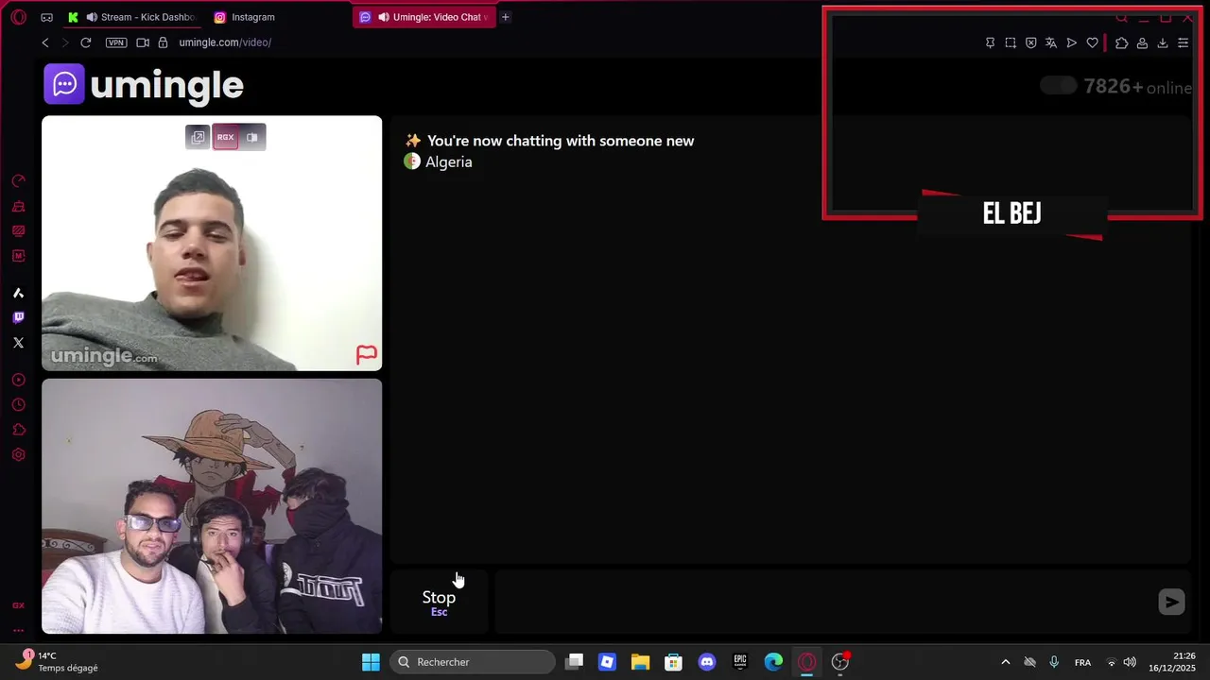Open Aria AI in the sidebar
The image size is (1210, 680).
[18, 293]
